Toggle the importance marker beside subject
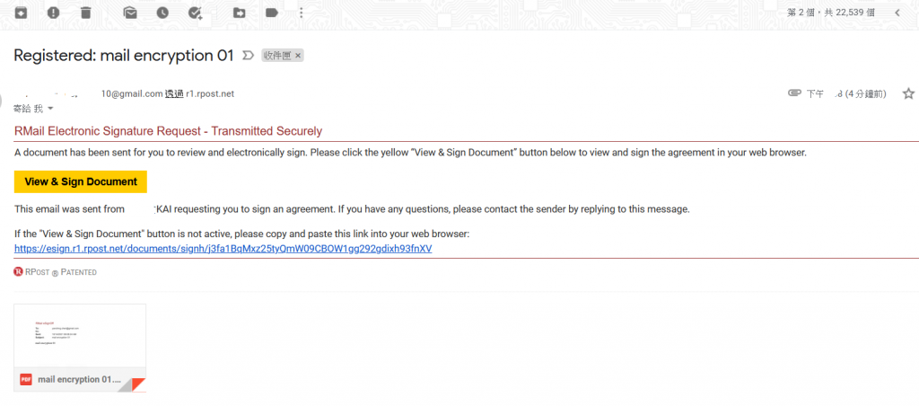 (248, 56)
